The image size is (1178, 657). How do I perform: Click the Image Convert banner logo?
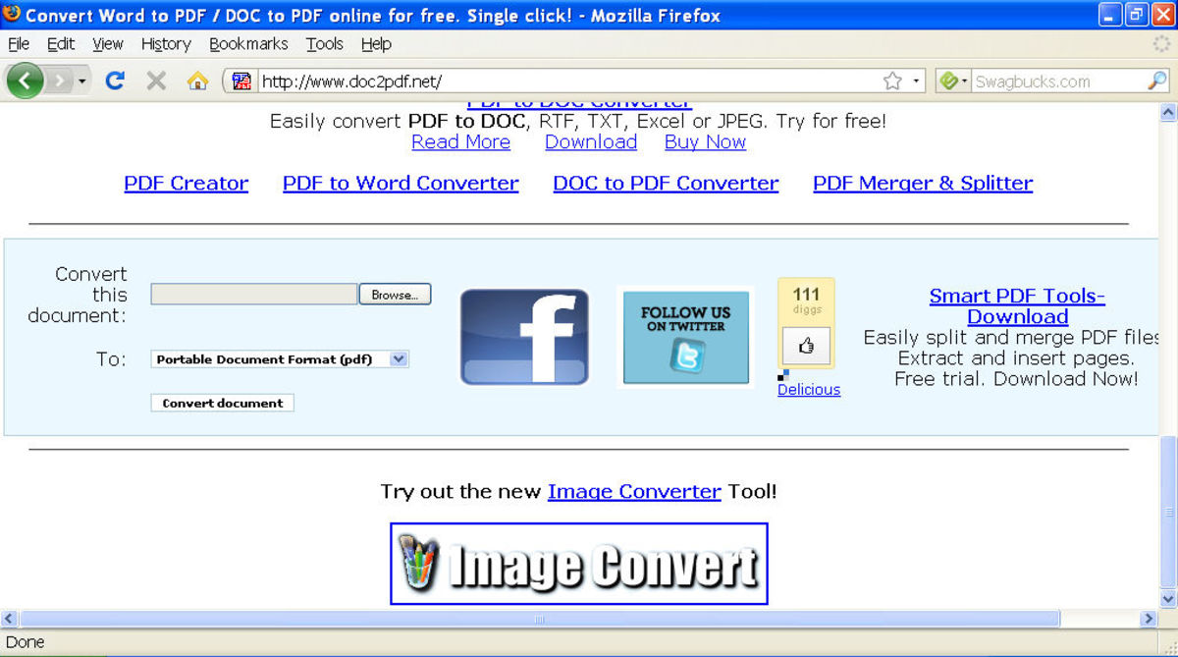(x=578, y=564)
